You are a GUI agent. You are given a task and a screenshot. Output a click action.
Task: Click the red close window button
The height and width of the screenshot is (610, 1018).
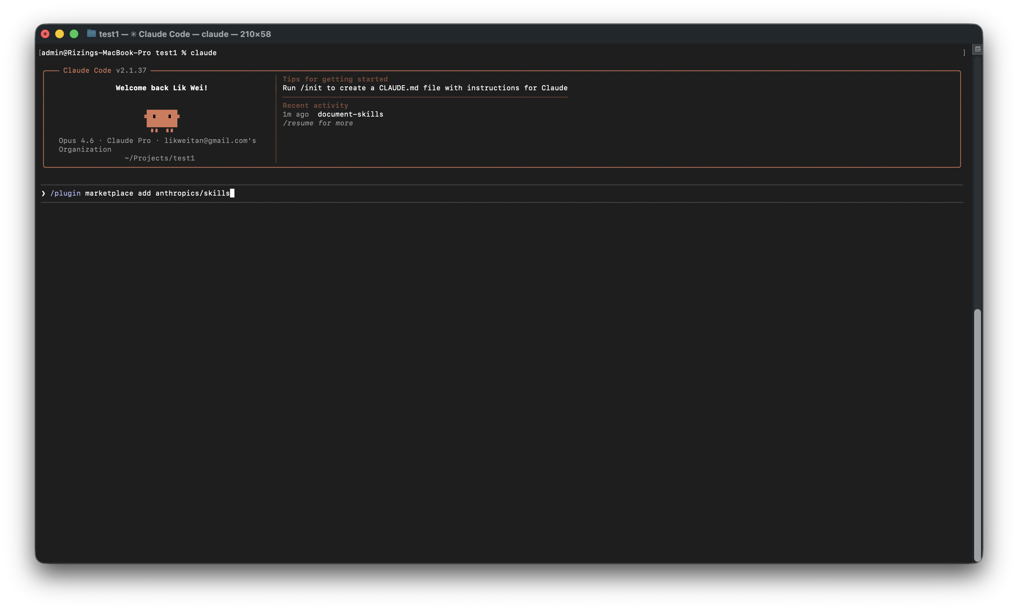click(45, 34)
